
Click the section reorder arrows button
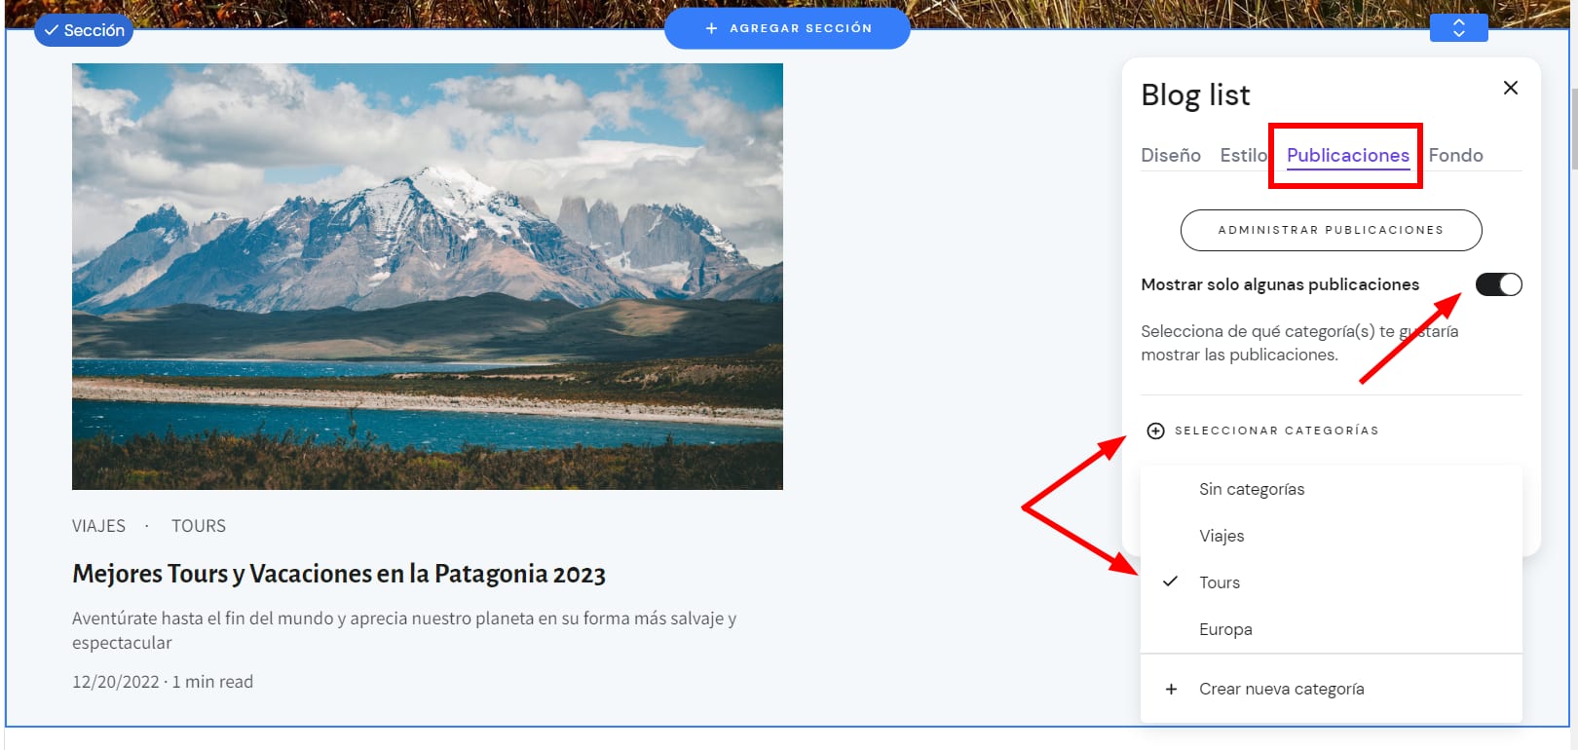coord(1458,28)
